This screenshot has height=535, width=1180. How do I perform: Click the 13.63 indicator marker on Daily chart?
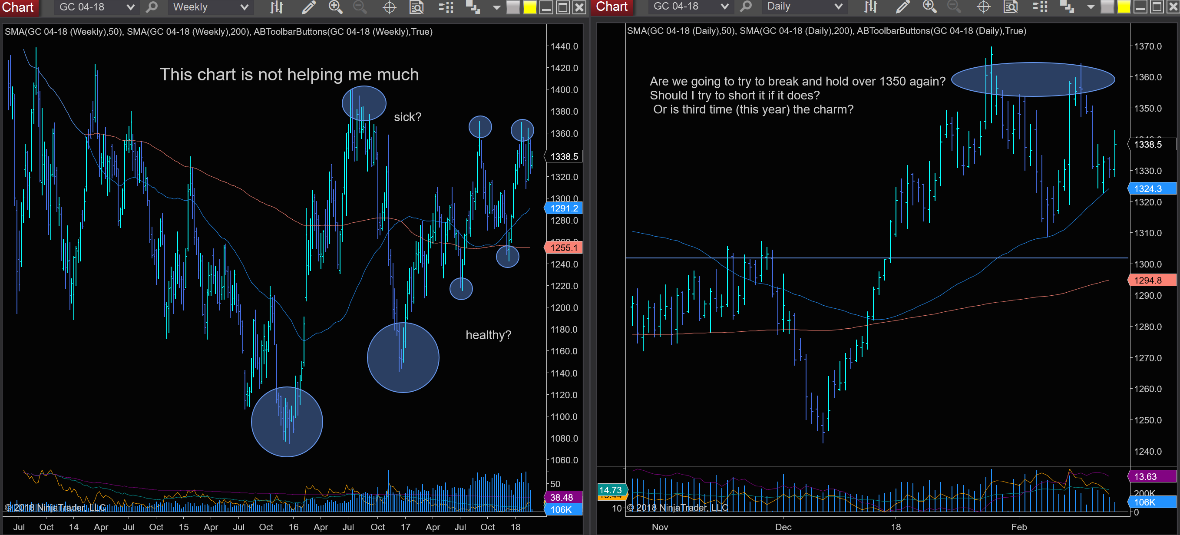click(x=1152, y=477)
